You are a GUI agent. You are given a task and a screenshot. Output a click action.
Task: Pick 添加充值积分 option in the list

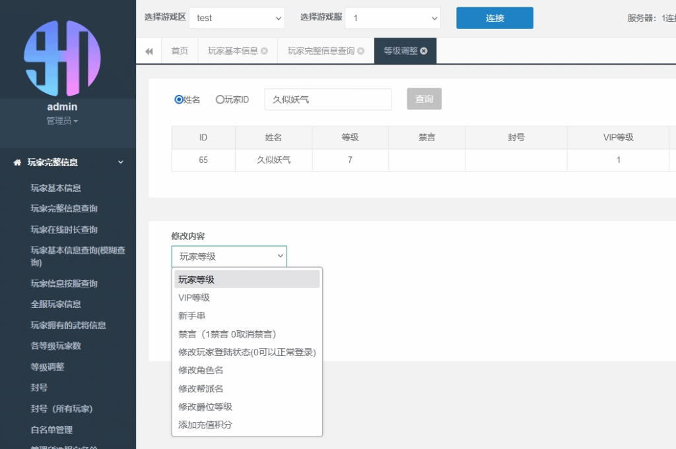tap(205, 425)
